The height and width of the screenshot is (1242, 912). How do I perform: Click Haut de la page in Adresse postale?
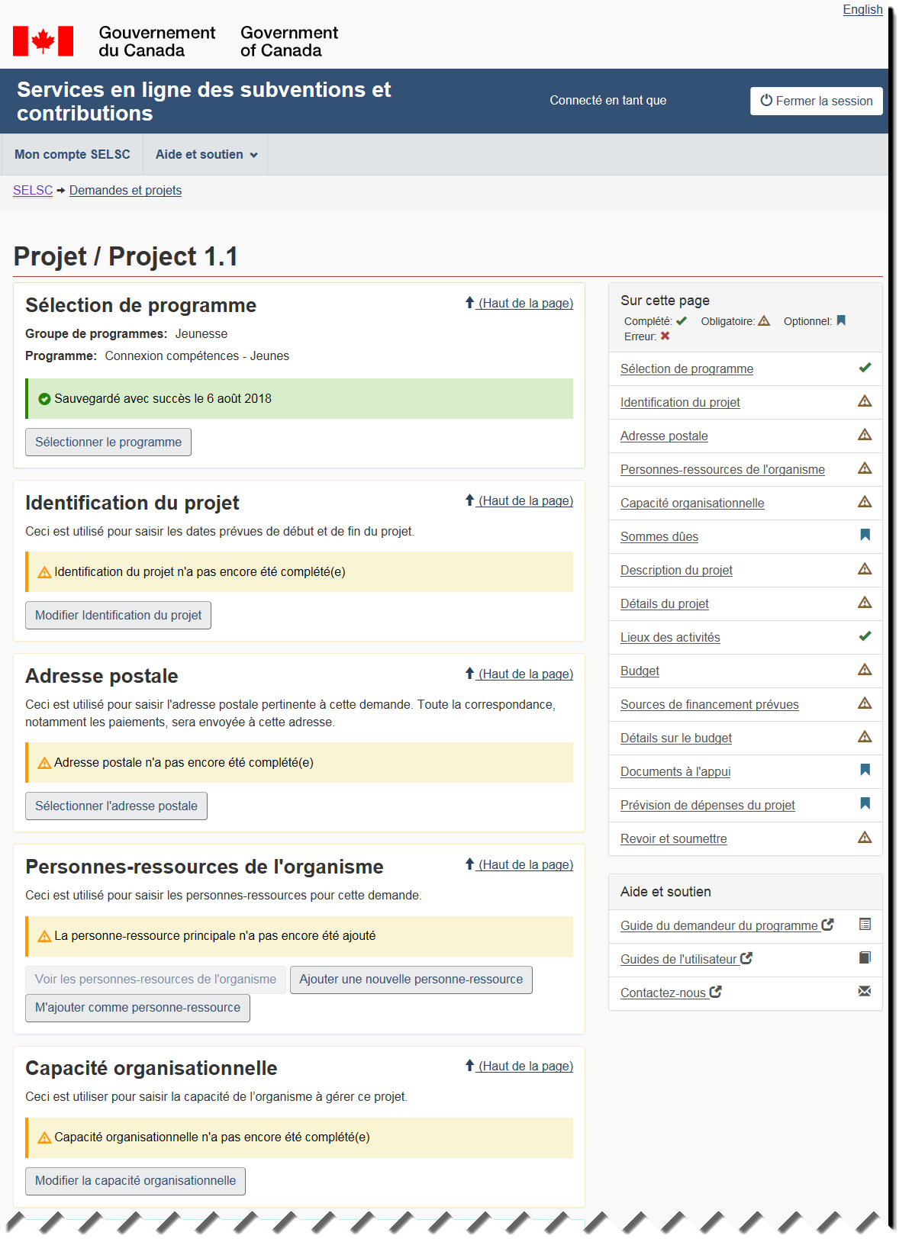click(525, 674)
